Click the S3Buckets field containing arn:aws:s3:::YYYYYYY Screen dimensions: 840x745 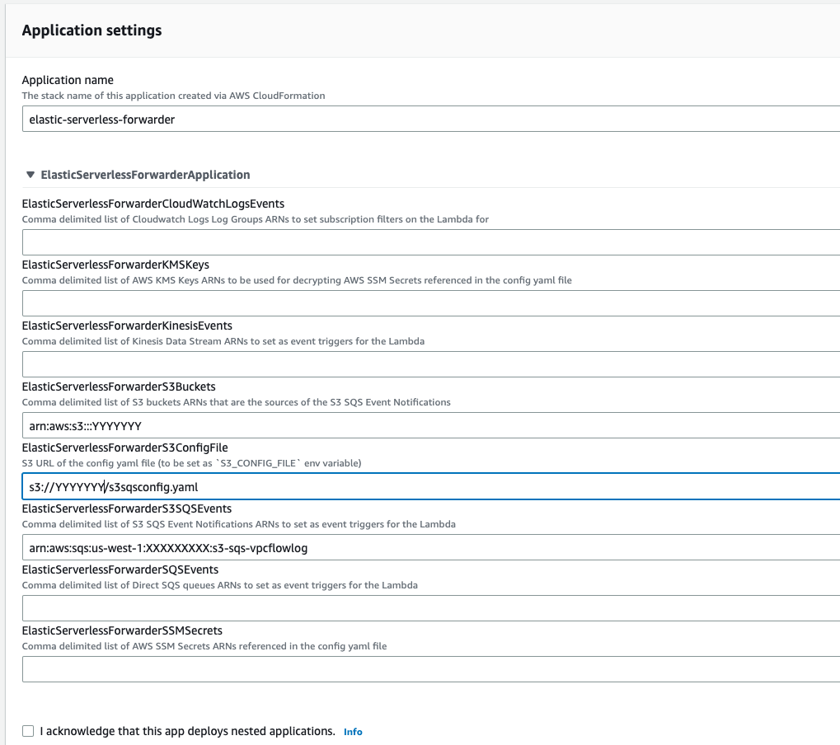(x=429, y=425)
